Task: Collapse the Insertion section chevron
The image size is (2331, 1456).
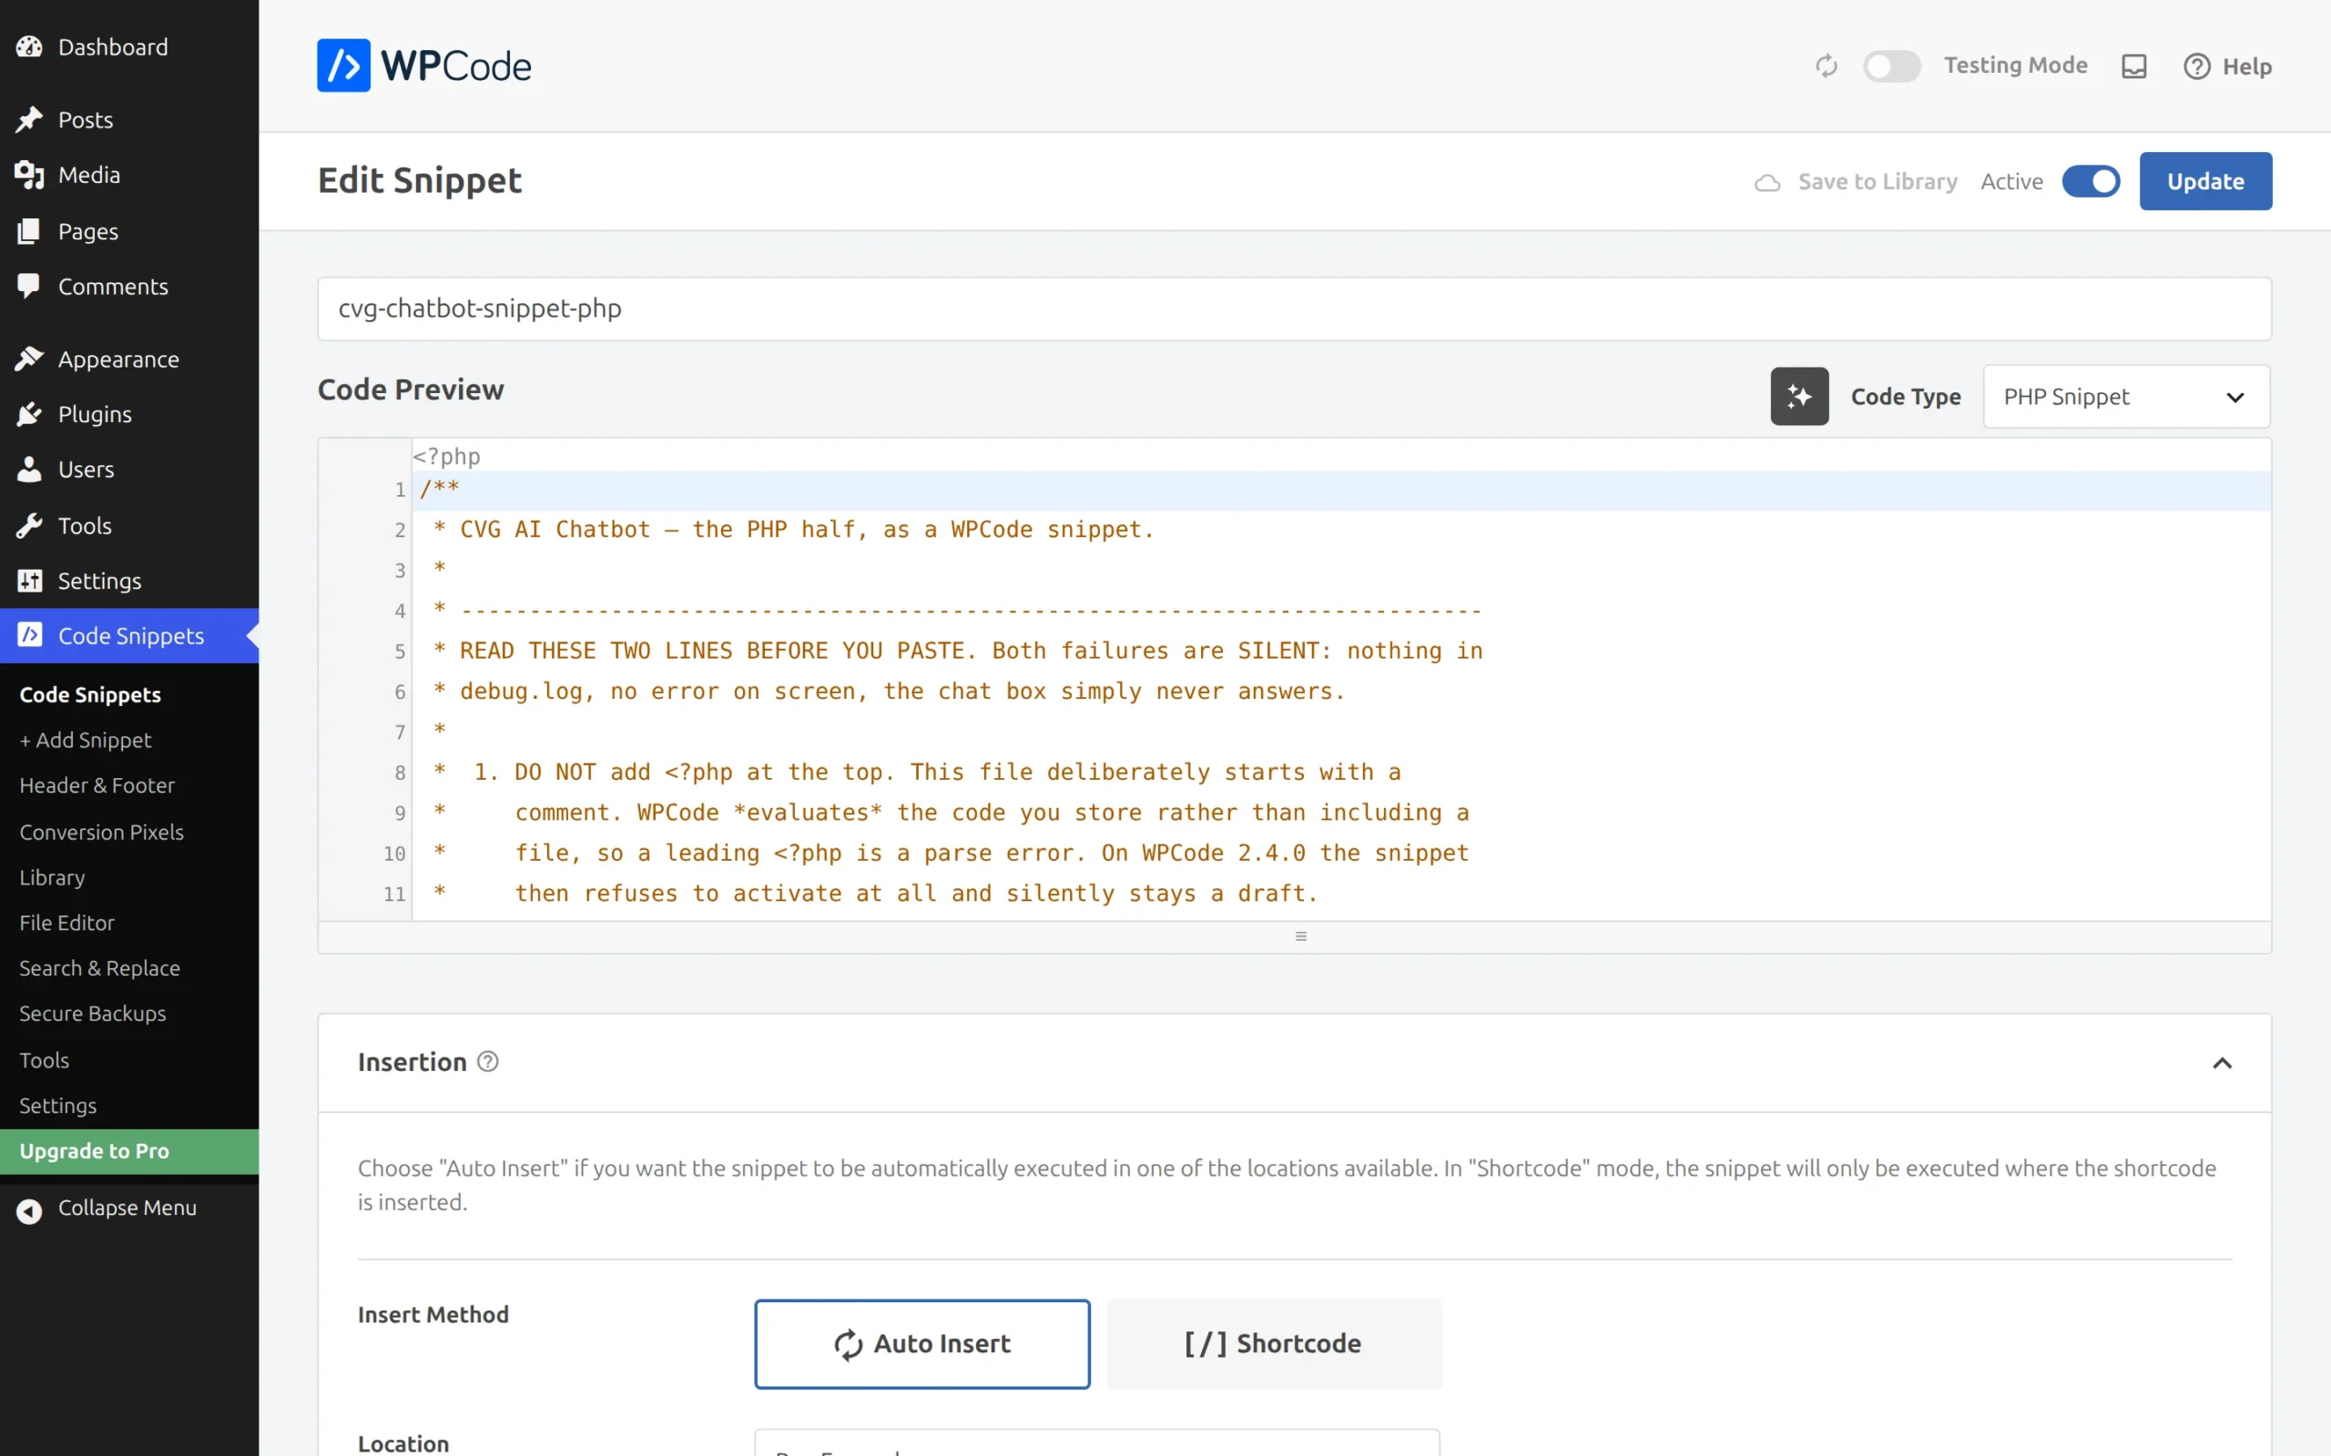Action: pyautogui.click(x=2222, y=1063)
